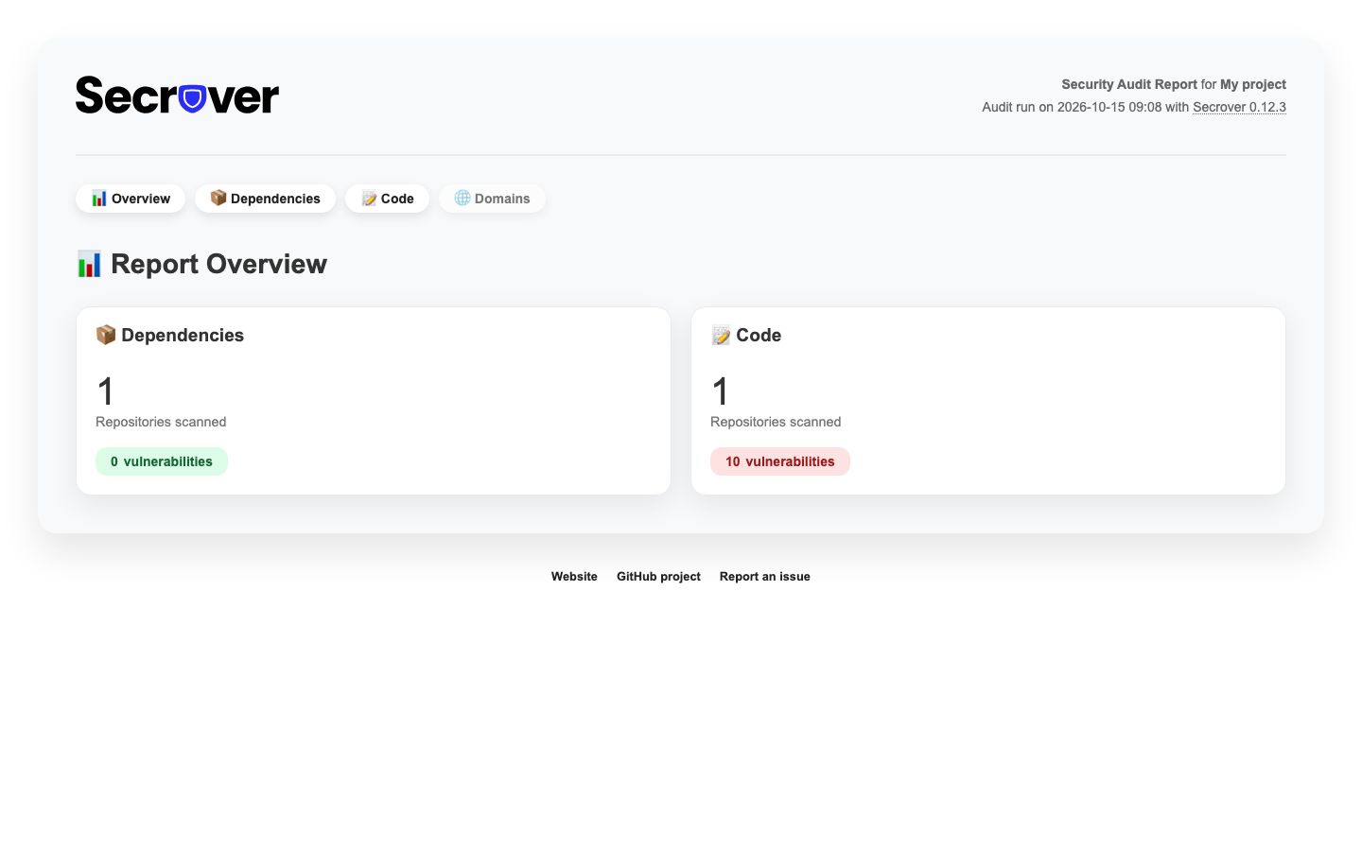Switch to the Dependencies tab
This screenshot has height=851, width=1362.
pos(265,199)
